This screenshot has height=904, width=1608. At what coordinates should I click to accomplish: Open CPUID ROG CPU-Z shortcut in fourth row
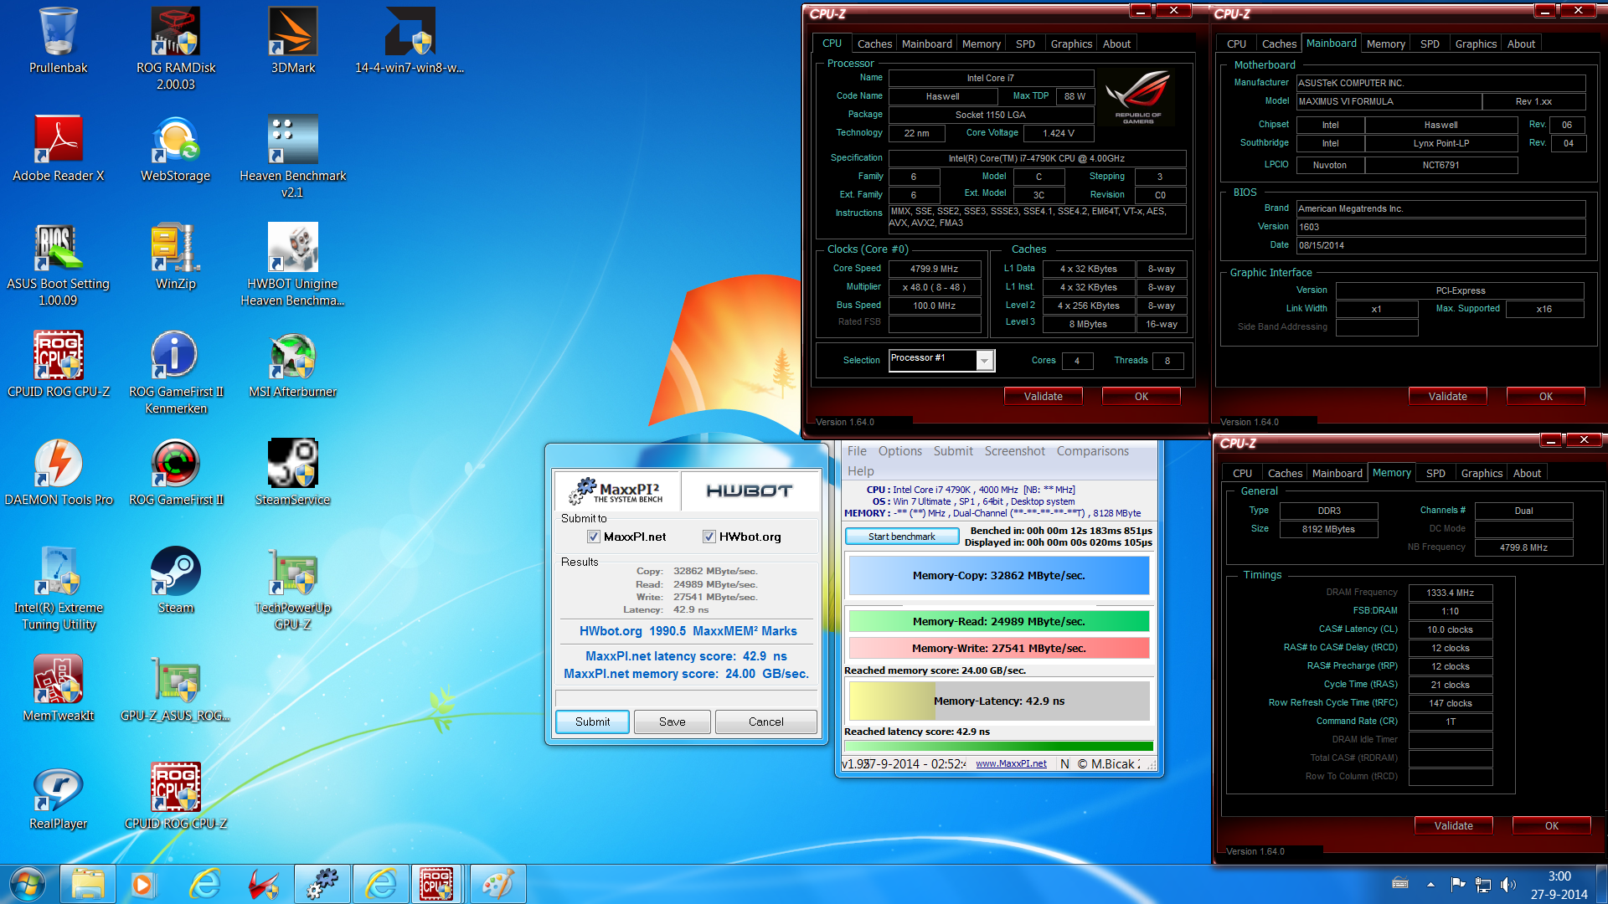(x=58, y=364)
